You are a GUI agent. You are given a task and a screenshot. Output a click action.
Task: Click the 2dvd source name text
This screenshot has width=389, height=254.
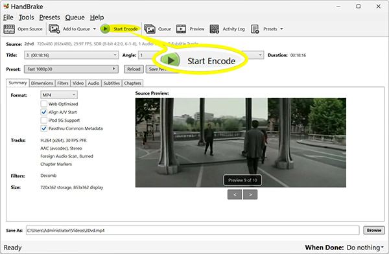tap(29, 44)
